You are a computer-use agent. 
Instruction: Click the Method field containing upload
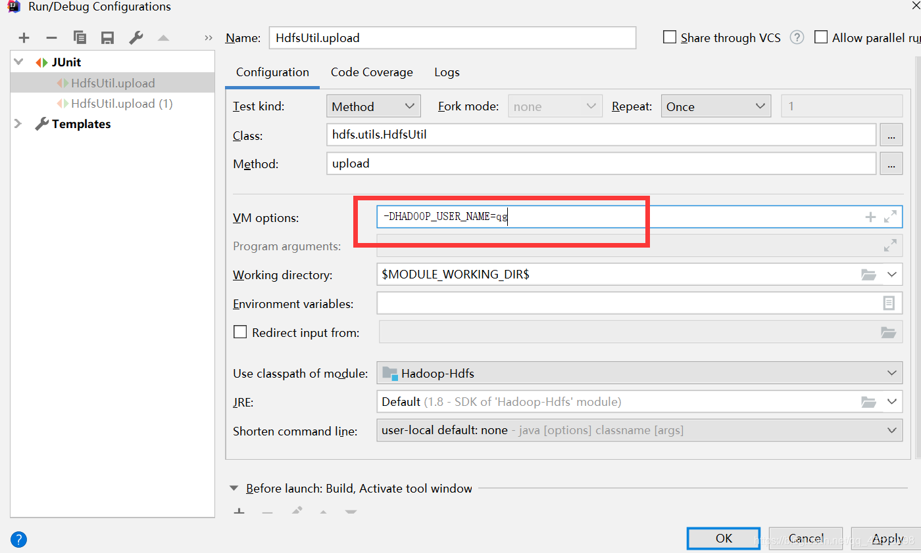[601, 163]
